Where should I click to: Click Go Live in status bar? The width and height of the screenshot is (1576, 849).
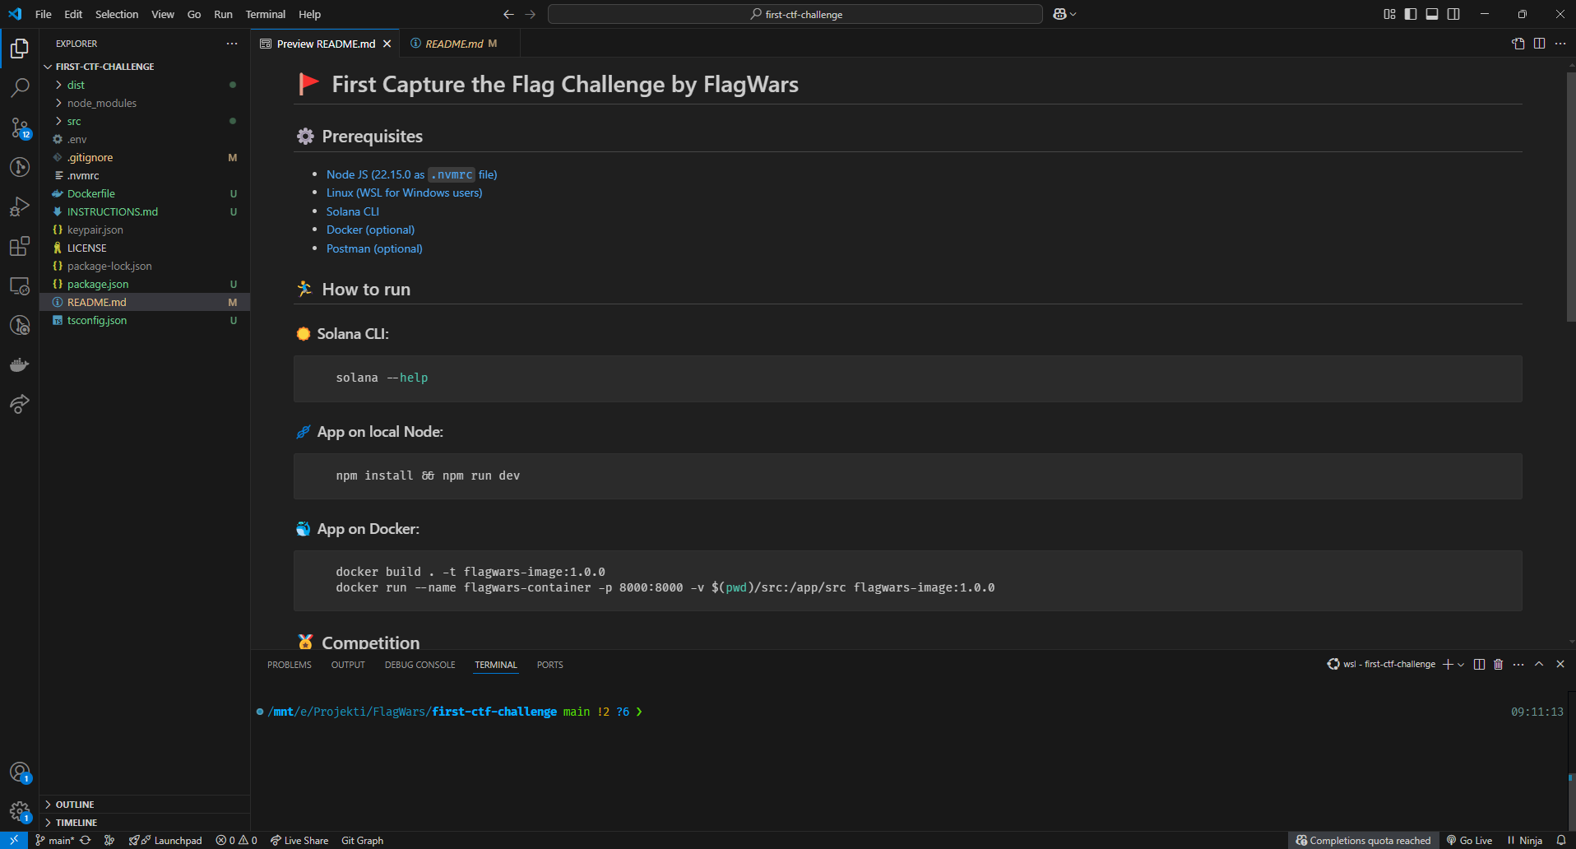(1469, 840)
